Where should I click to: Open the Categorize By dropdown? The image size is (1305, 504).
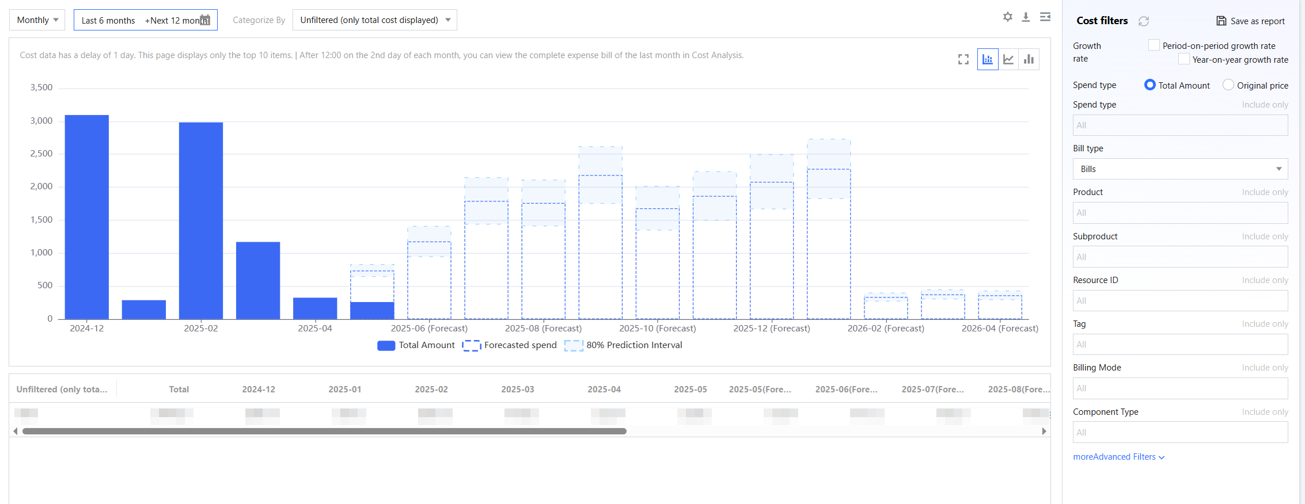[x=375, y=20]
